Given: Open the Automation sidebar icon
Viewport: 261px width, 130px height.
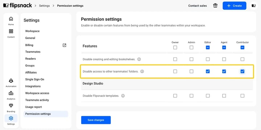Looking at the screenshot, I should [x=11, y=81].
